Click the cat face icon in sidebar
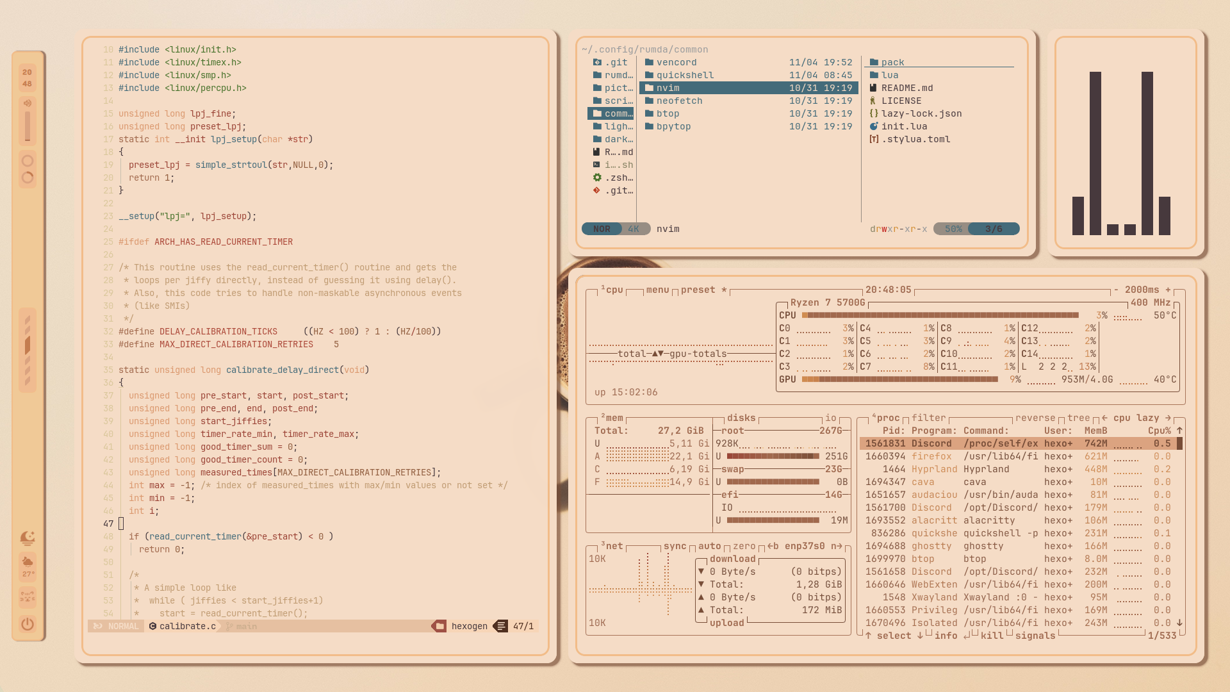 (28, 597)
